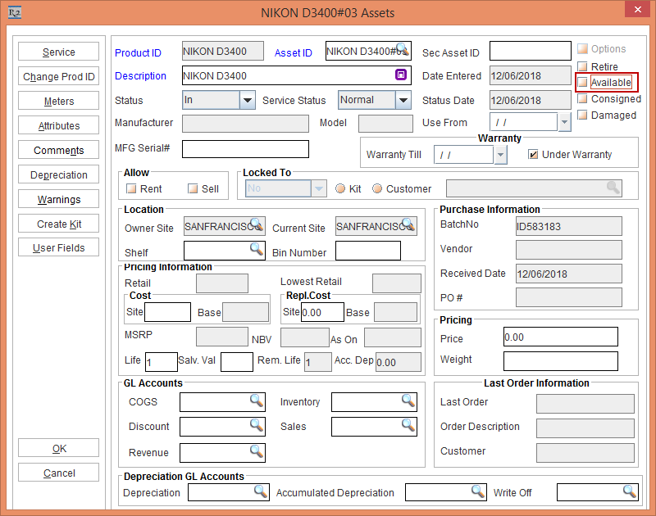Check the Damaged checkbox
The width and height of the screenshot is (656, 516).
pyautogui.click(x=582, y=115)
